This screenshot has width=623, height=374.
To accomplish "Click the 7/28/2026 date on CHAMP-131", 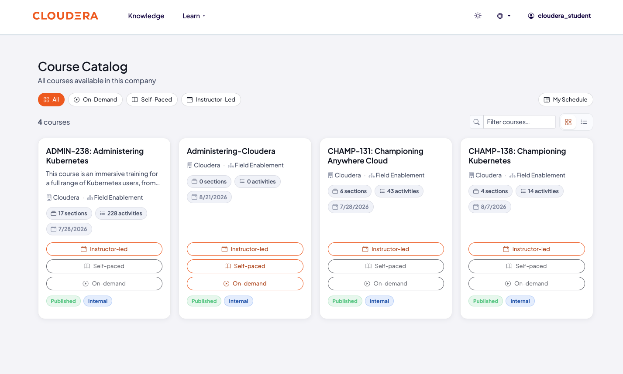I will click(x=351, y=207).
